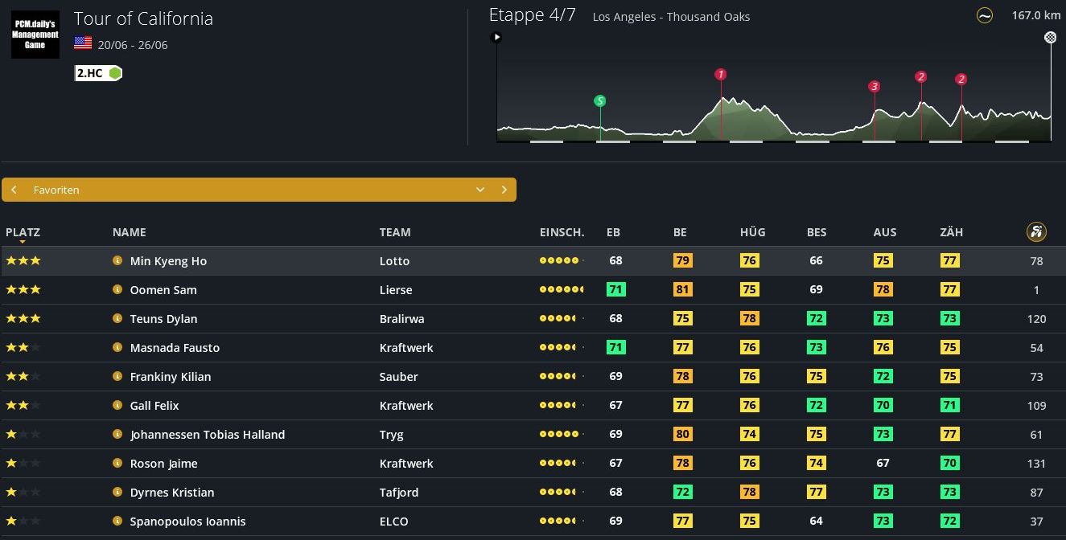Expand the Favoriten dropdown arrow
The height and width of the screenshot is (540, 1066).
click(480, 190)
